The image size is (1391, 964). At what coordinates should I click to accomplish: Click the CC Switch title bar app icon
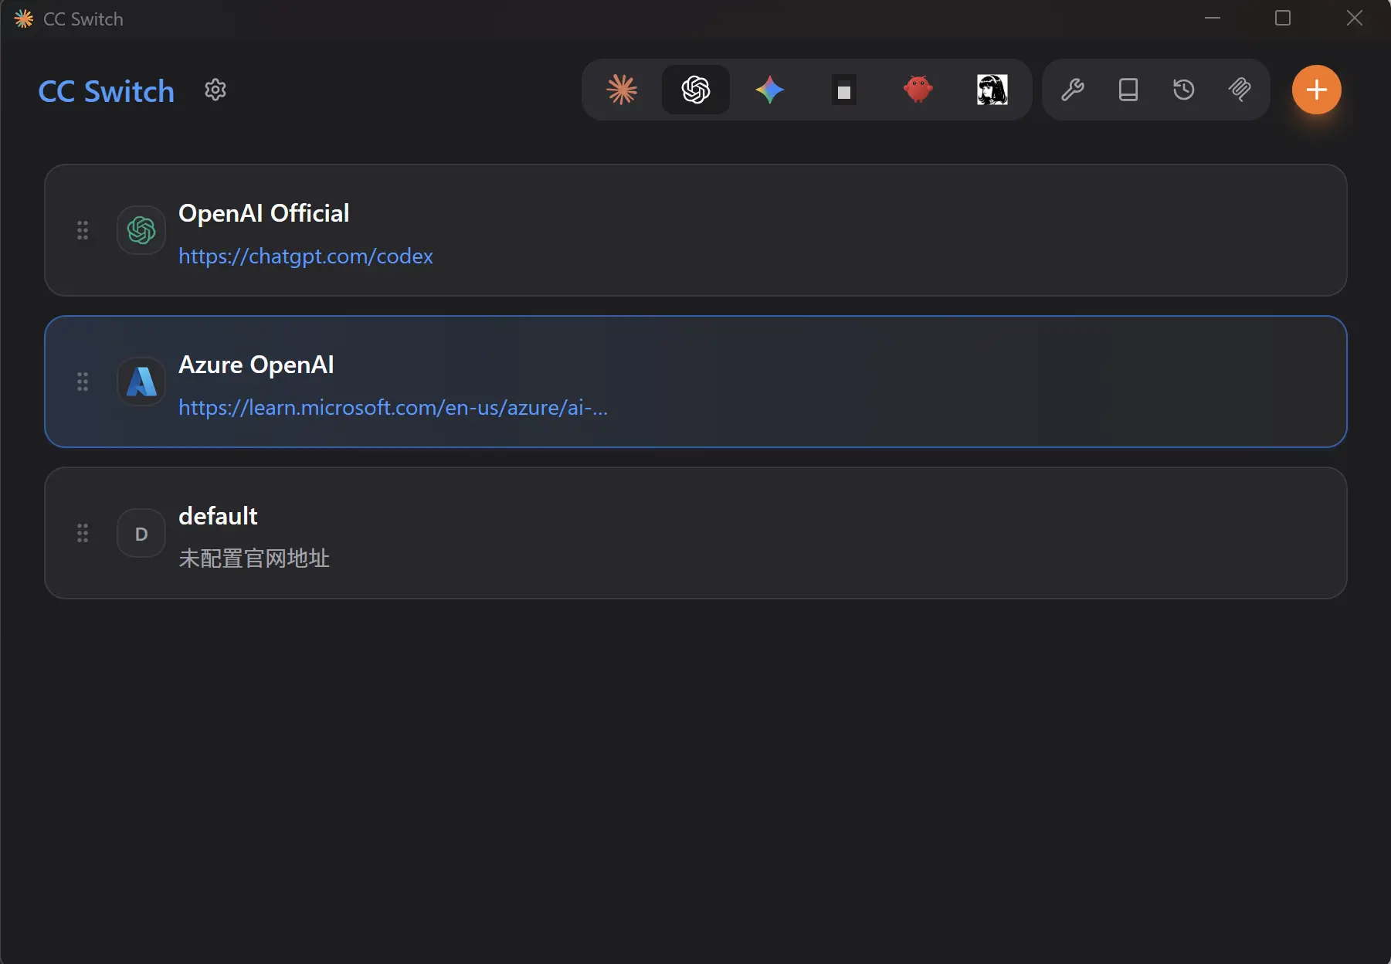(24, 19)
